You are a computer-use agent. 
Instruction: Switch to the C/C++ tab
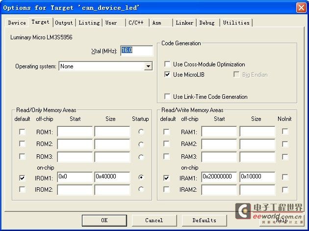tap(136, 23)
